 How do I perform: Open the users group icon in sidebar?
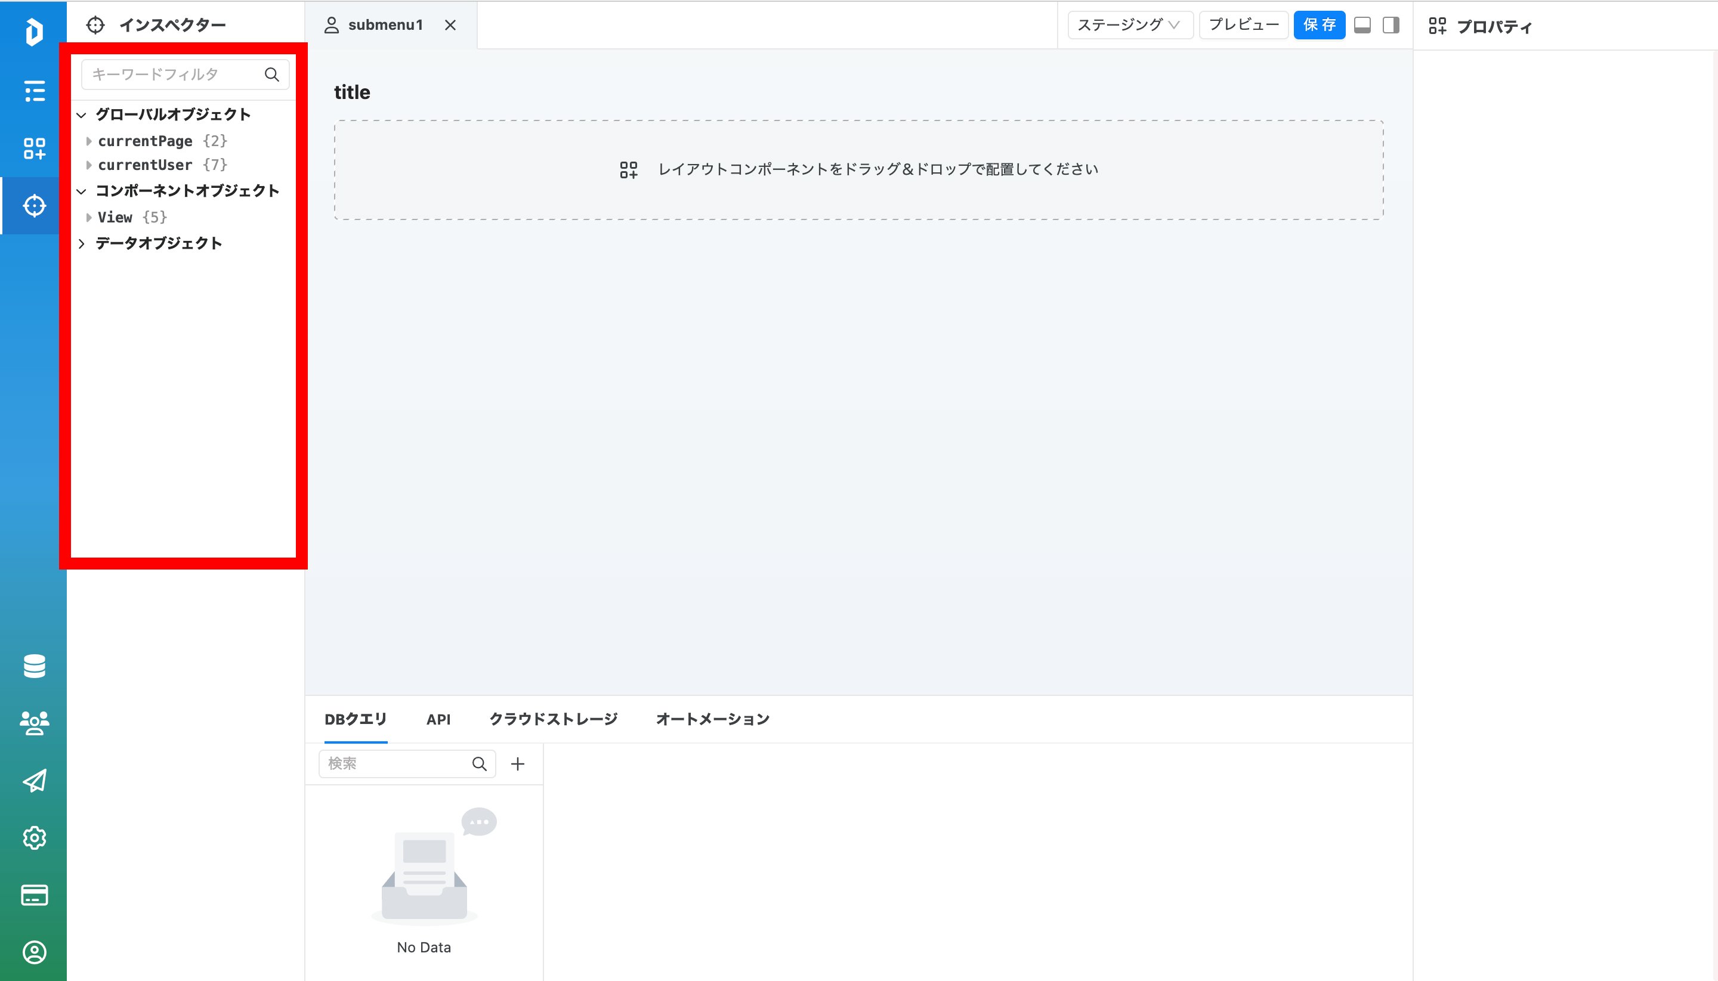[x=35, y=723]
